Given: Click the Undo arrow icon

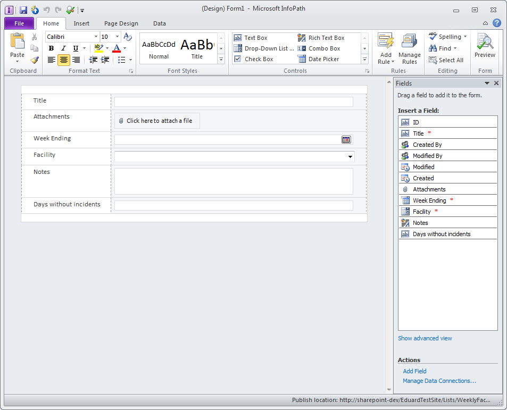Looking at the screenshot, I should tap(47, 10).
